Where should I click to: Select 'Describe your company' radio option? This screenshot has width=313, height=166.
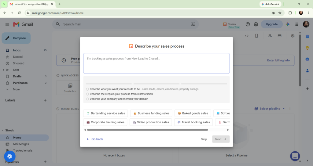87,99
